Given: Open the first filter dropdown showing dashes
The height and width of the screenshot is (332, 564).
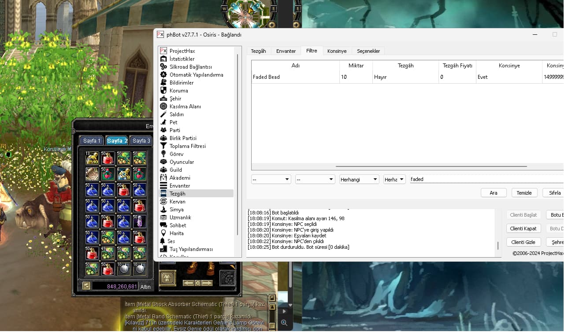Looking at the screenshot, I should pyautogui.click(x=271, y=179).
